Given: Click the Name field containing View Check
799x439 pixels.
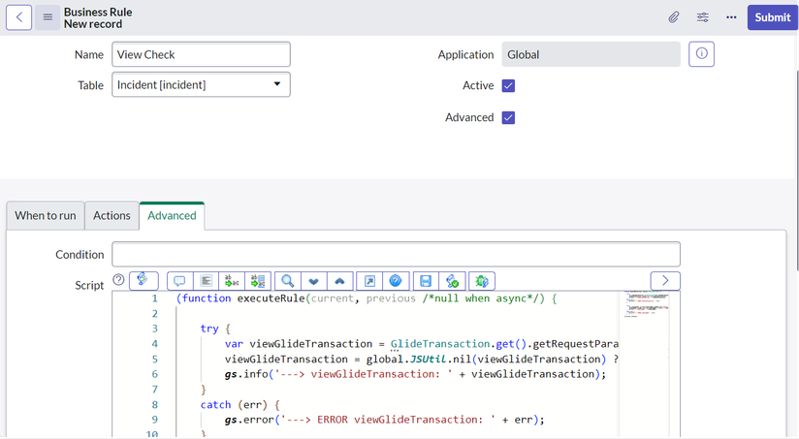Looking at the screenshot, I should [x=202, y=54].
